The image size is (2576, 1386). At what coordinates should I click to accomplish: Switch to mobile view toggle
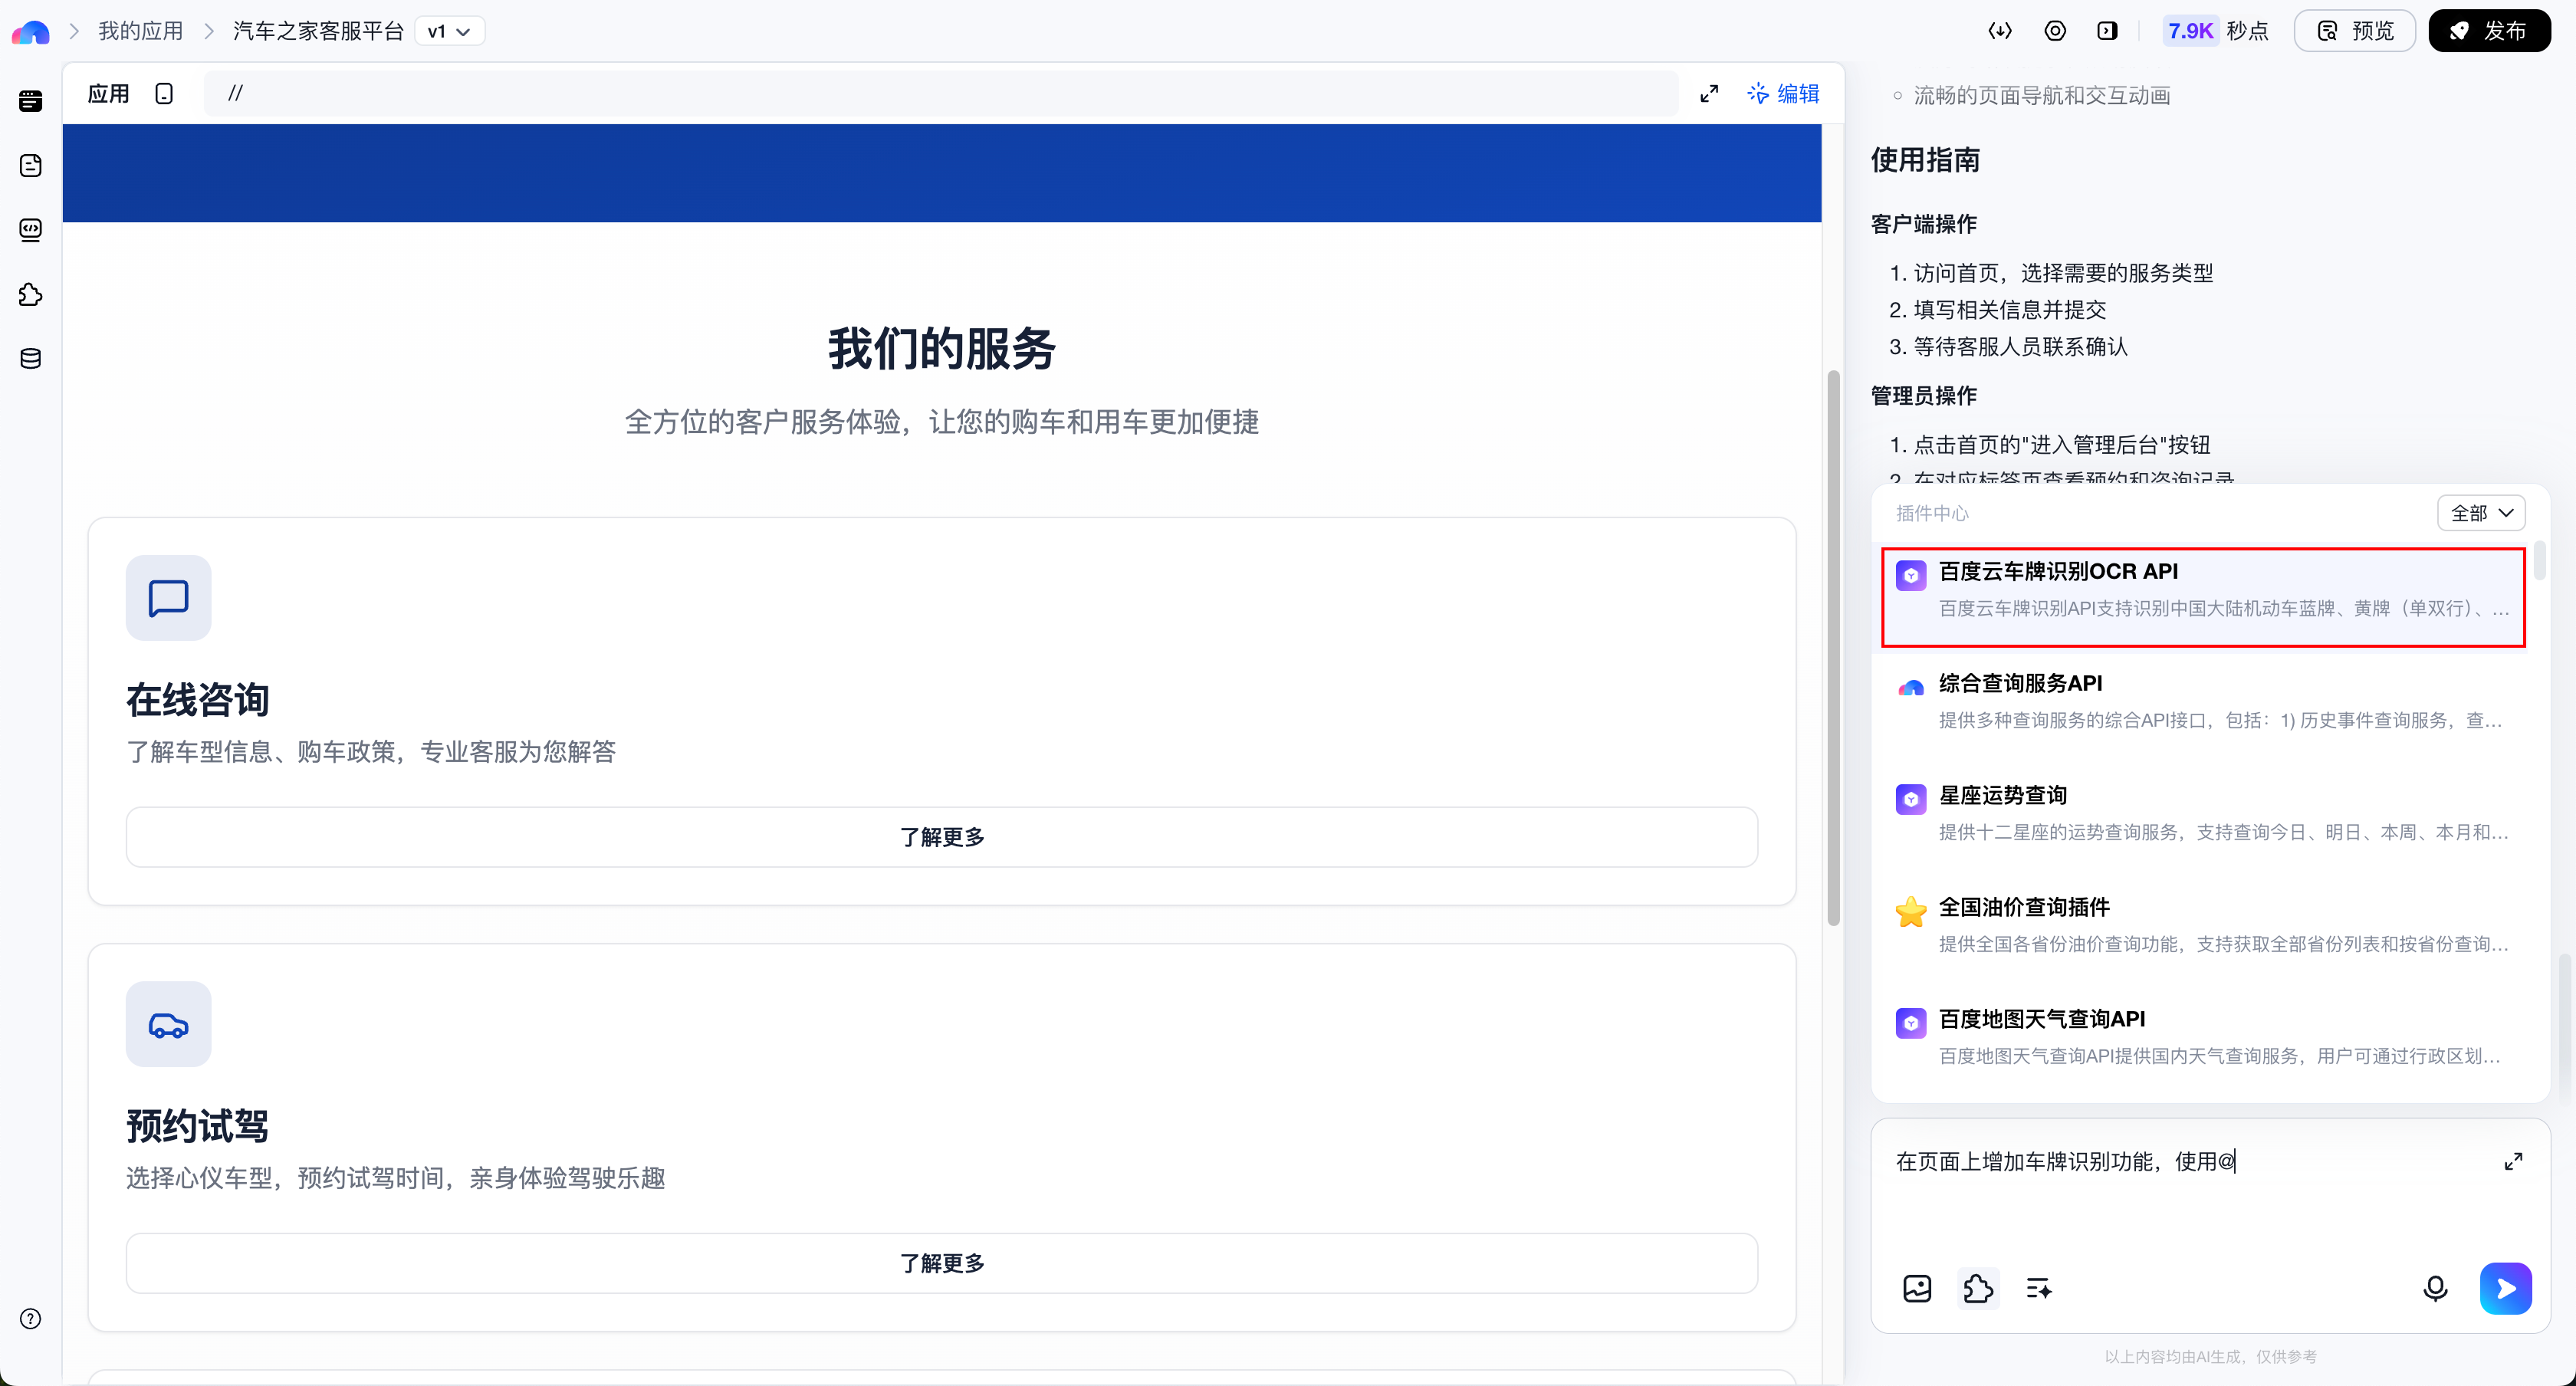165,92
